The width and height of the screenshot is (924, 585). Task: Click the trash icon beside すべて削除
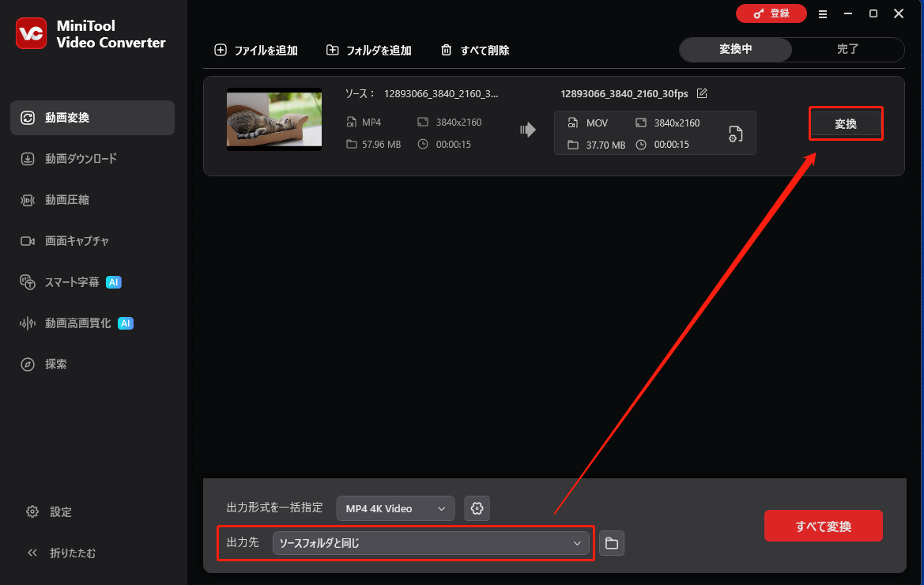coord(447,50)
